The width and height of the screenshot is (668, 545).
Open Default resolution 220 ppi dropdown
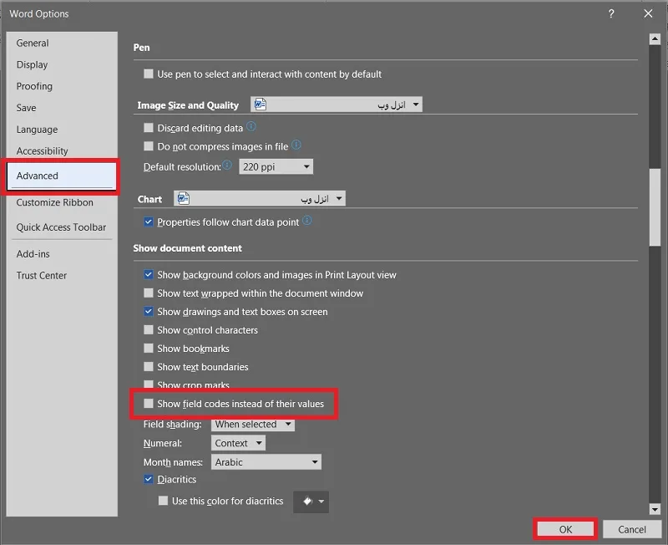(276, 166)
